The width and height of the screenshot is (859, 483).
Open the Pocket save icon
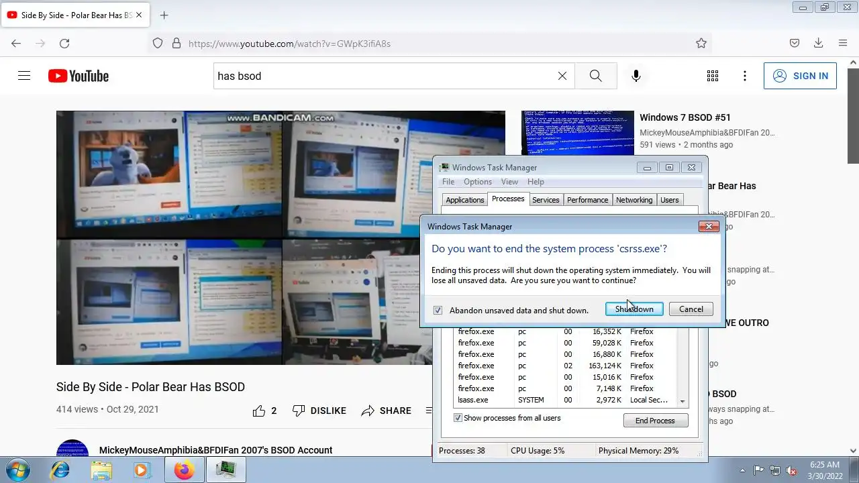pos(795,43)
